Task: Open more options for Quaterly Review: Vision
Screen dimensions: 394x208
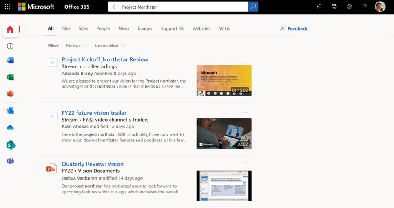Action: [246, 163]
